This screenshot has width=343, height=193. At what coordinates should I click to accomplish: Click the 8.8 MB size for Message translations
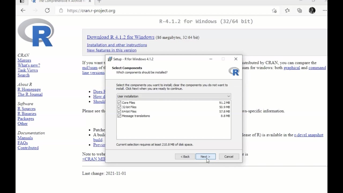pos(225,116)
